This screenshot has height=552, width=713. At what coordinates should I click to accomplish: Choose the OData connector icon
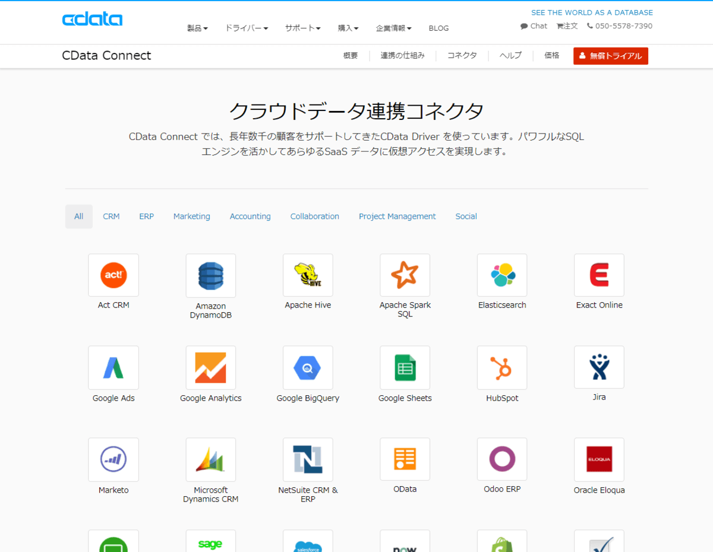tap(405, 459)
